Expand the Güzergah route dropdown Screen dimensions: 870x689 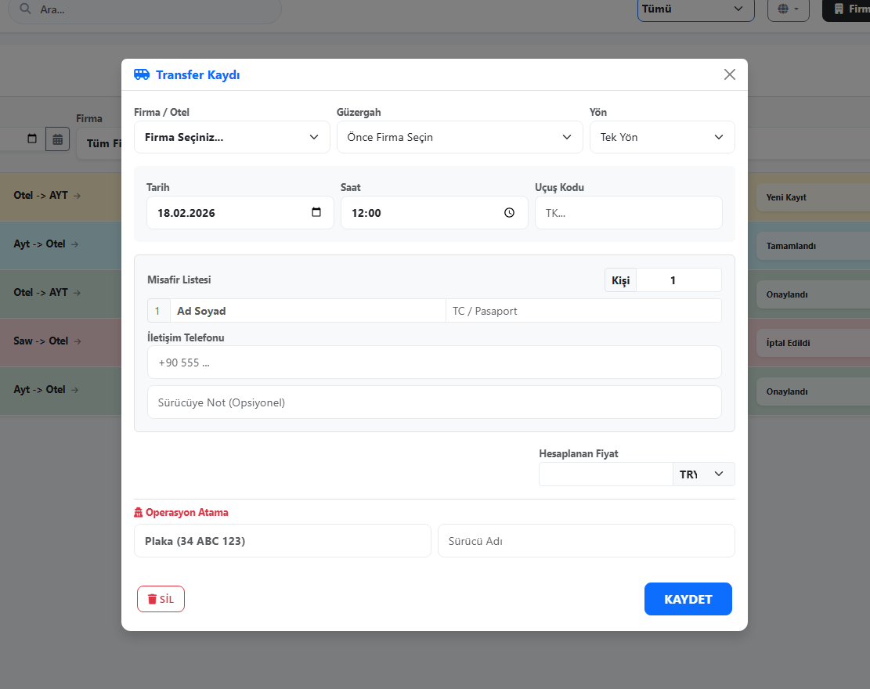[460, 137]
